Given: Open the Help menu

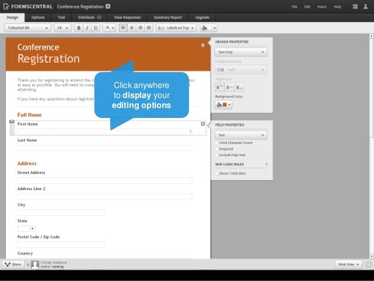Looking at the screenshot, I should point(337,6).
